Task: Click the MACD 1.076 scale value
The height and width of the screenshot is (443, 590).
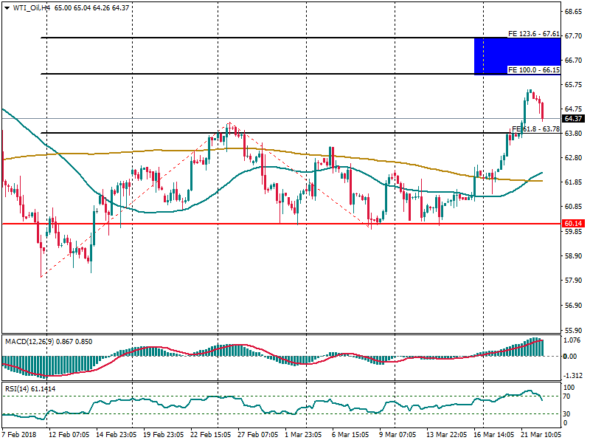Action: [x=572, y=341]
